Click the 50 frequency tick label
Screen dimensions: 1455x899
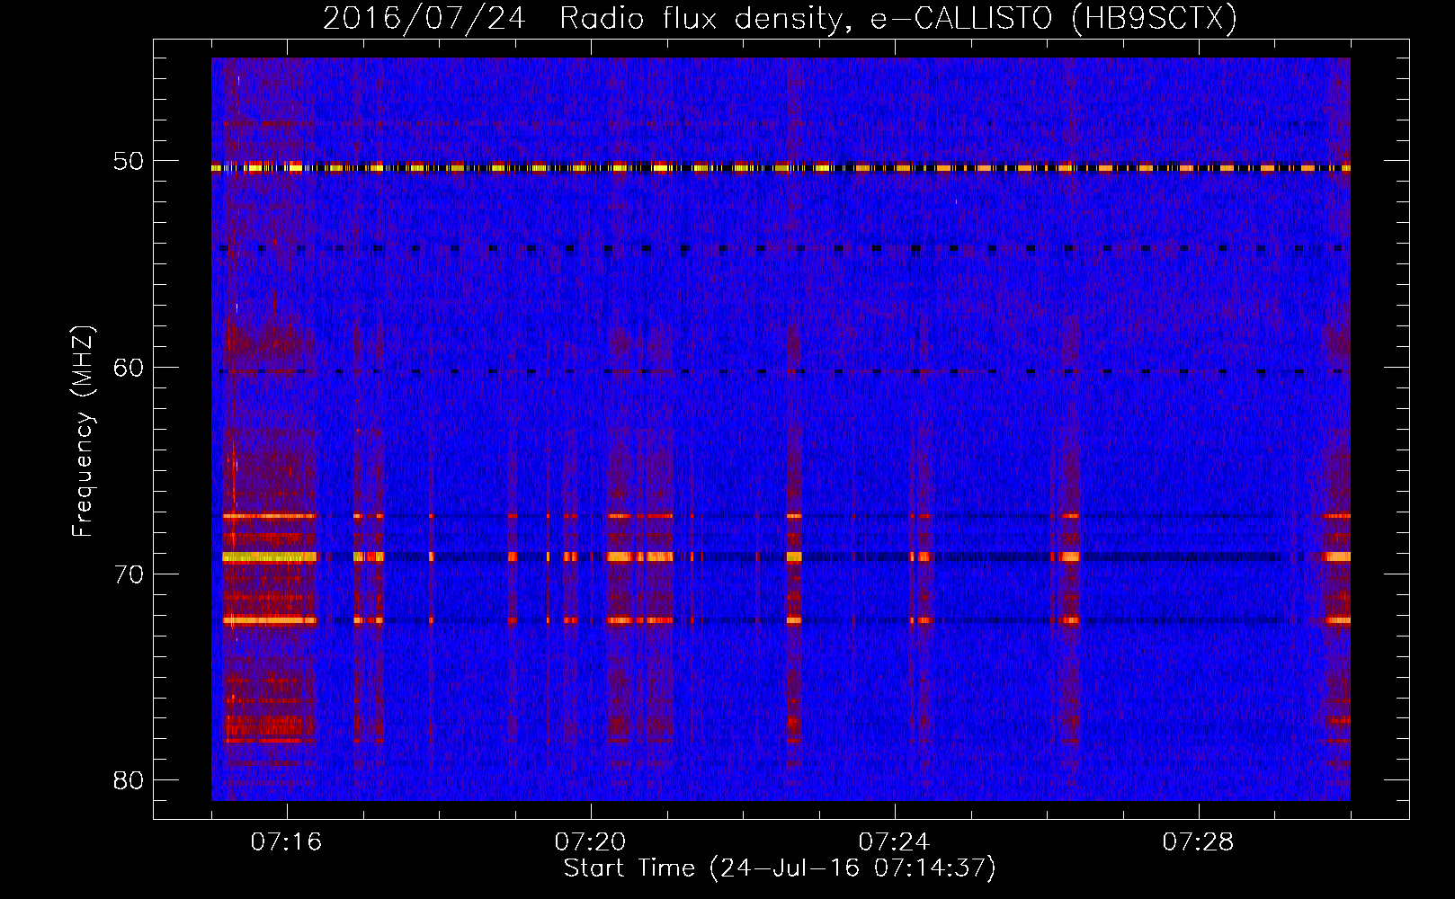click(129, 162)
